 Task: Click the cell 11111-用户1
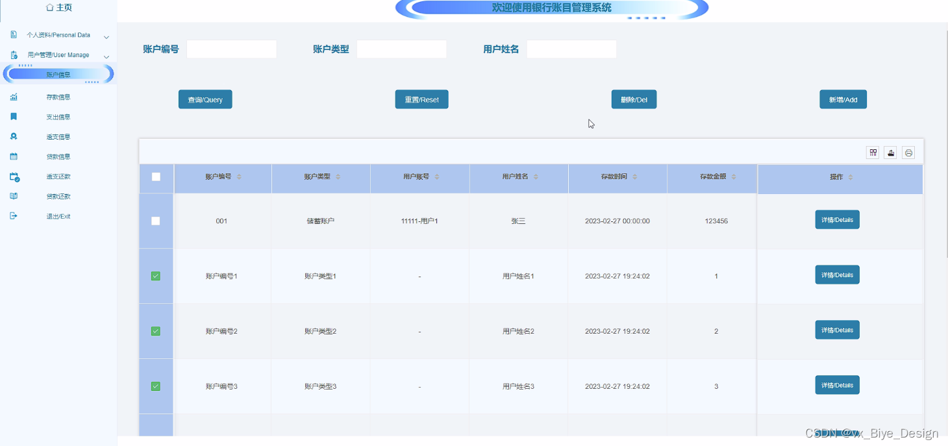pyautogui.click(x=419, y=221)
